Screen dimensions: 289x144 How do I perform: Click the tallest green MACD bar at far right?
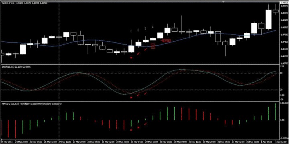(276, 112)
